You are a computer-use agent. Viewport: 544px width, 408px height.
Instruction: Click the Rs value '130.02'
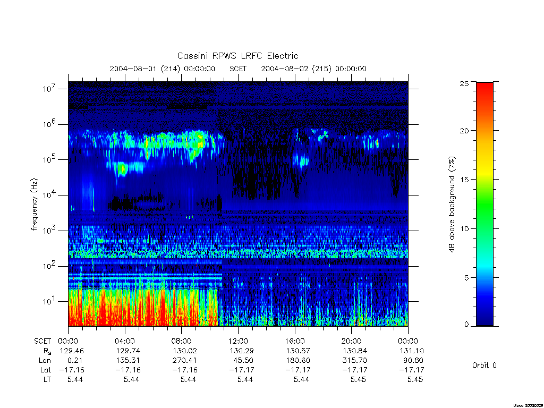pyautogui.click(x=185, y=351)
